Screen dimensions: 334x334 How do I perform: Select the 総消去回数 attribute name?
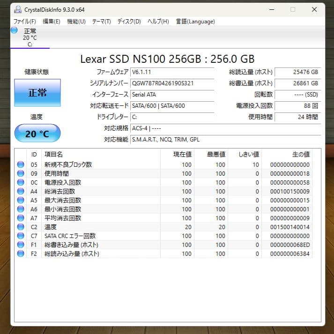pos(59,192)
